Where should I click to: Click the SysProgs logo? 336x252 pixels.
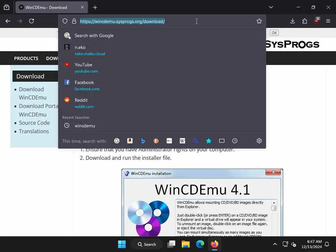[x=292, y=44]
